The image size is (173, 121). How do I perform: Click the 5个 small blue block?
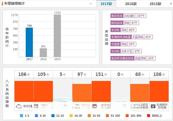[63, 100]
